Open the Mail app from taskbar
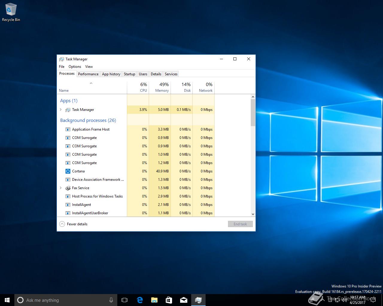Screen dimensions: 383x306 point(183,300)
